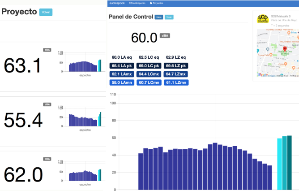This screenshot has width=299, height=191.
Task: Click the 61.1 LZmn badge
Action: pyautogui.click(x=176, y=82)
